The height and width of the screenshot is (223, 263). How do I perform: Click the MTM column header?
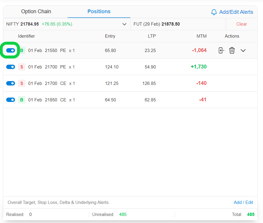pos(202,36)
